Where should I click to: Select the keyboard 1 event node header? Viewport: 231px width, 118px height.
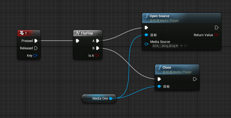tap(29, 33)
